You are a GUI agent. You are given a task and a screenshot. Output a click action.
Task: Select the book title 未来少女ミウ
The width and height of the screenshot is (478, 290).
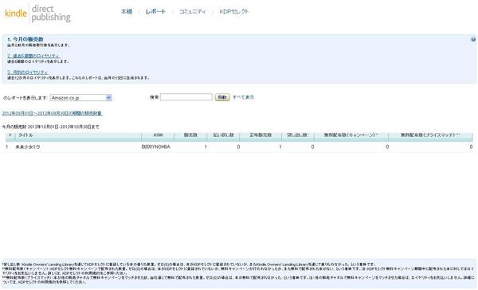[x=28, y=147]
